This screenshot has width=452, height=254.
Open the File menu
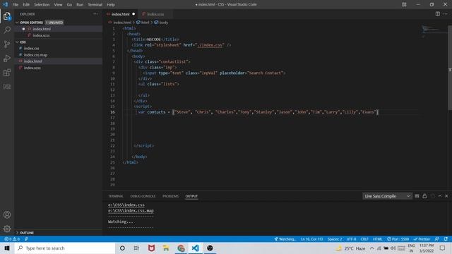pos(16,5)
